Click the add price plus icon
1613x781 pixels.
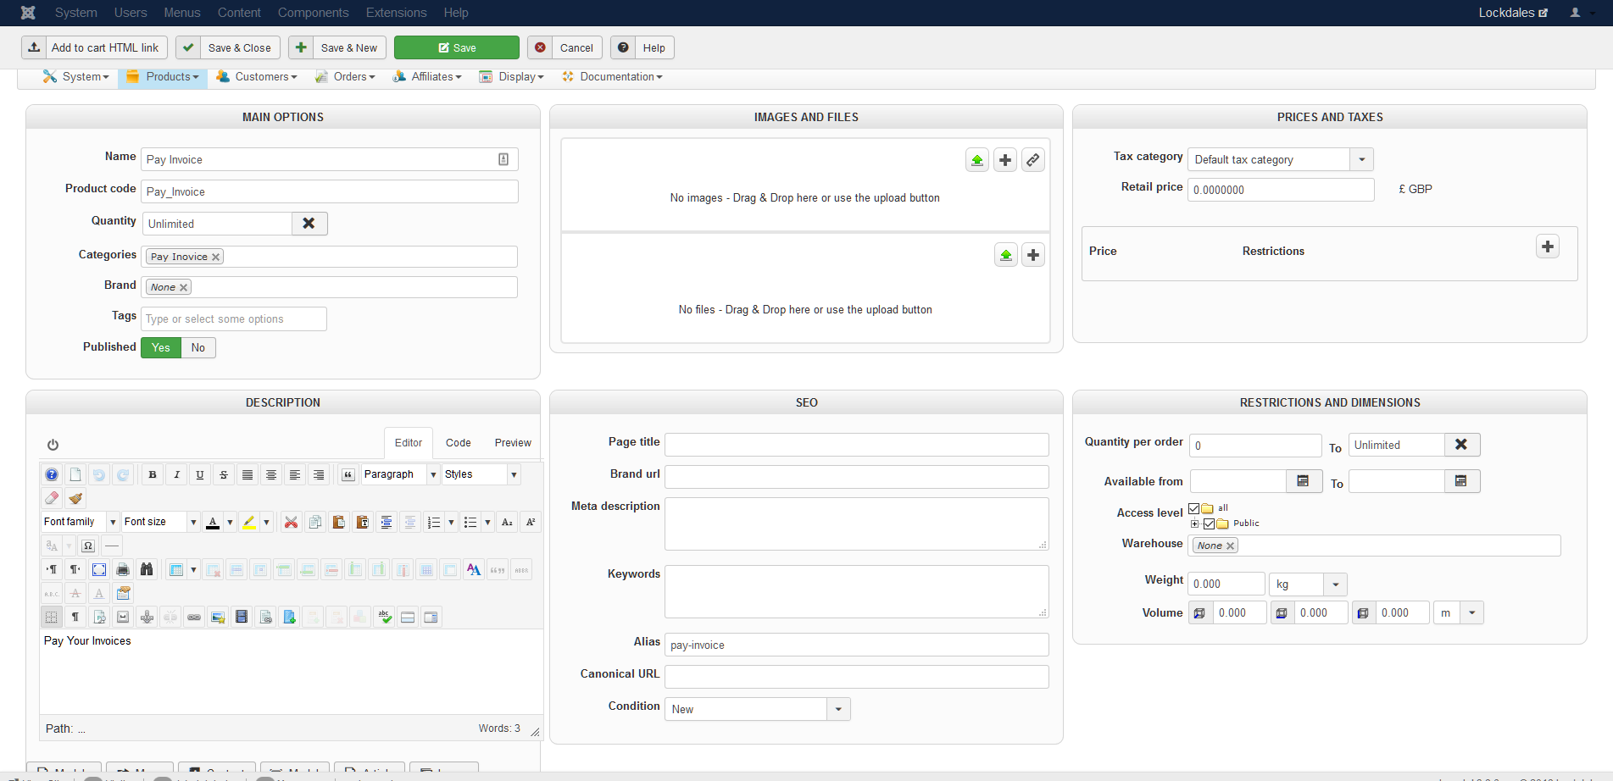coord(1547,246)
